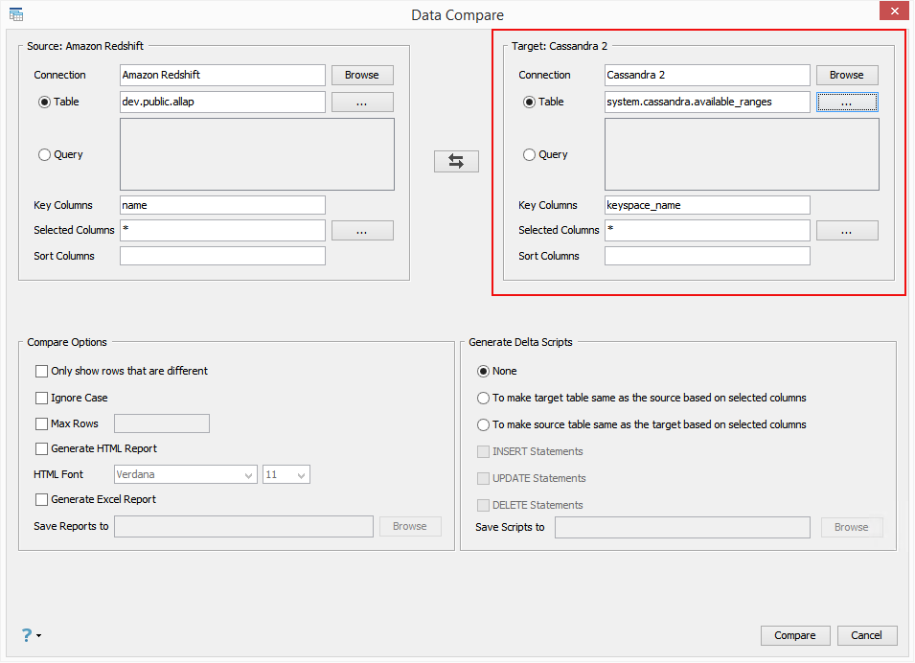The height and width of the screenshot is (663, 915).
Task: Choose target selected columns via ellipsis
Action: coord(847,230)
